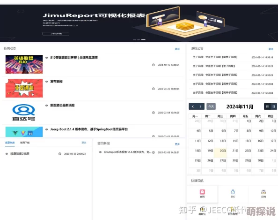Open 更多 link in 系统公告 section
278x220 pixels.
271,49
